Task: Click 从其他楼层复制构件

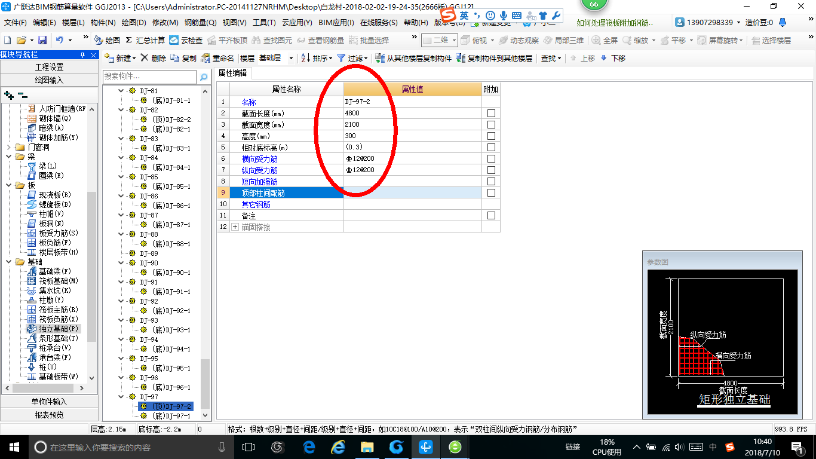Action: tap(413, 59)
